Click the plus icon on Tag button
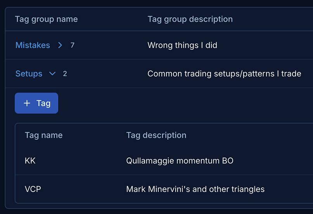The width and height of the screenshot is (313, 214). tap(27, 103)
